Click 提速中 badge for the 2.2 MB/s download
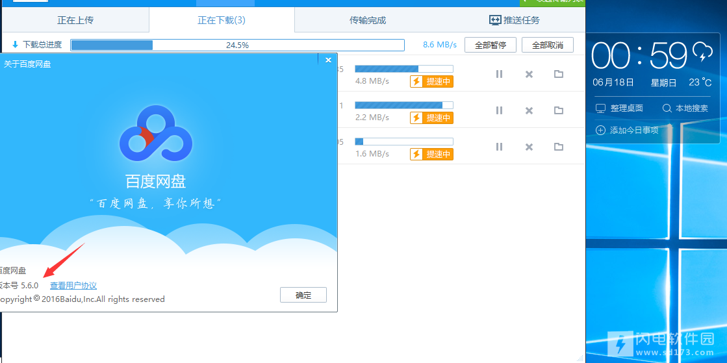The width and height of the screenshot is (727, 363). 431,118
